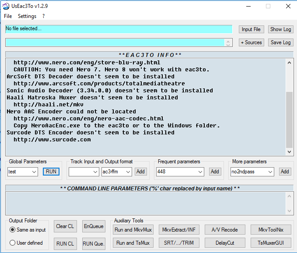
Task: Expand the 448 frequent parameters dropdown
Action: tap(200, 172)
